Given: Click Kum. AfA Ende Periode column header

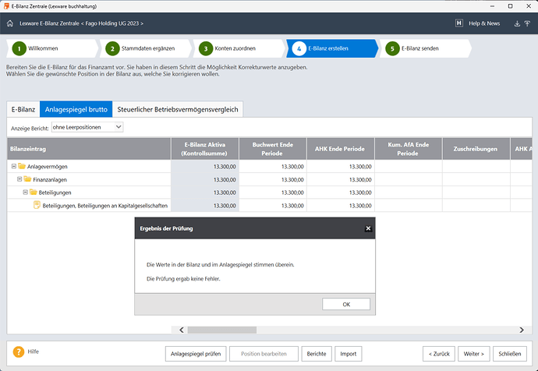Looking at the screenshot, I should point(408,149).
